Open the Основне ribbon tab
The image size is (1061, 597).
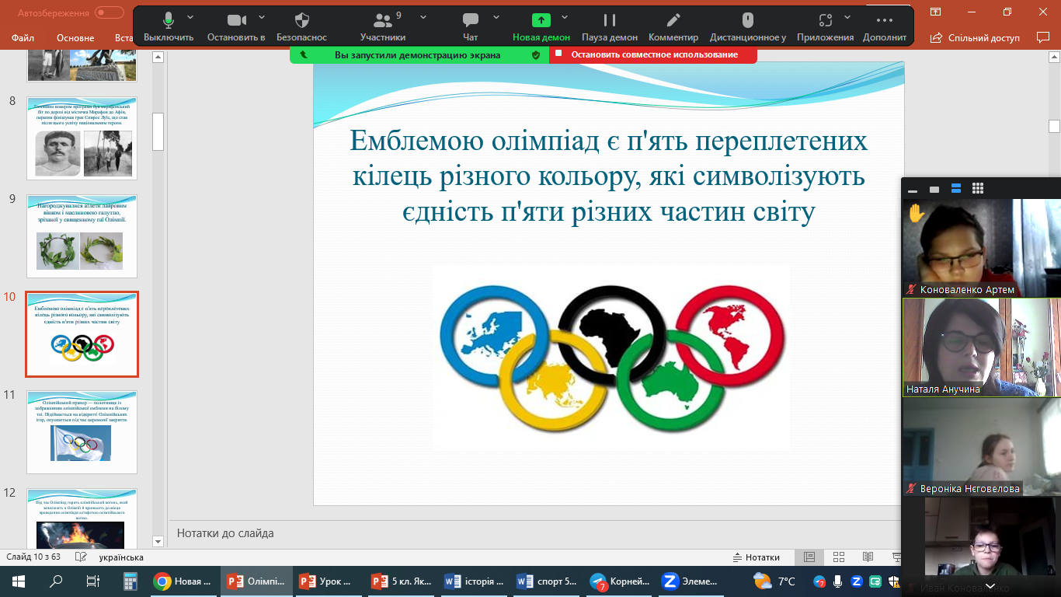pyautogui.click(x=75, y=37)
